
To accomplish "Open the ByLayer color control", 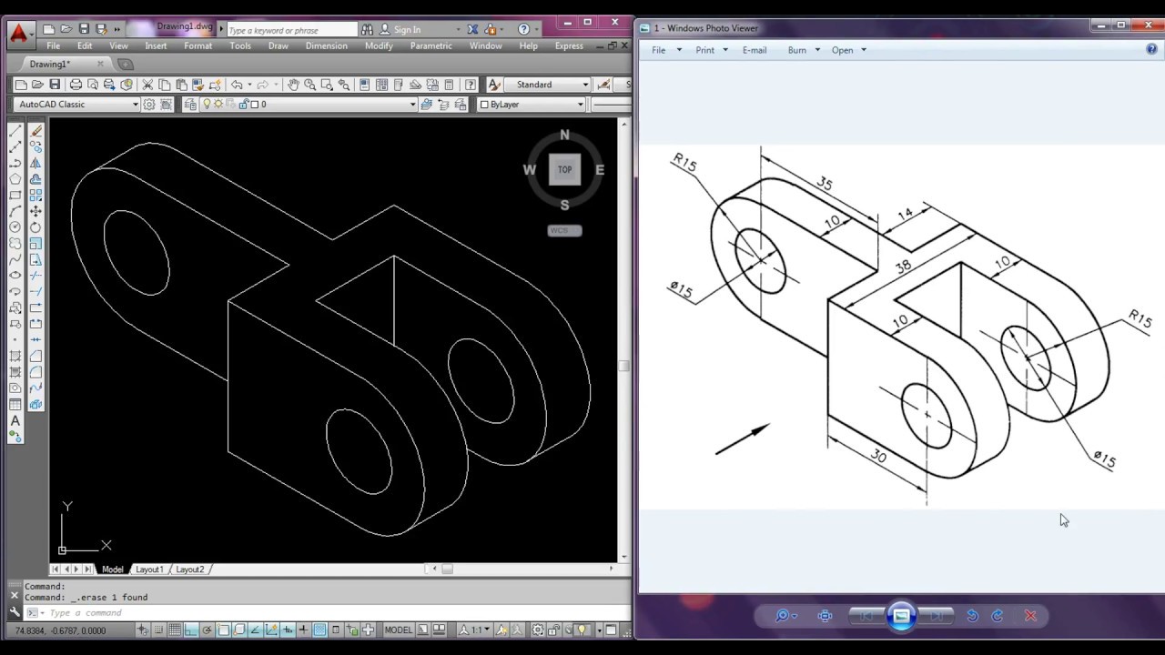I will (532, 105).
